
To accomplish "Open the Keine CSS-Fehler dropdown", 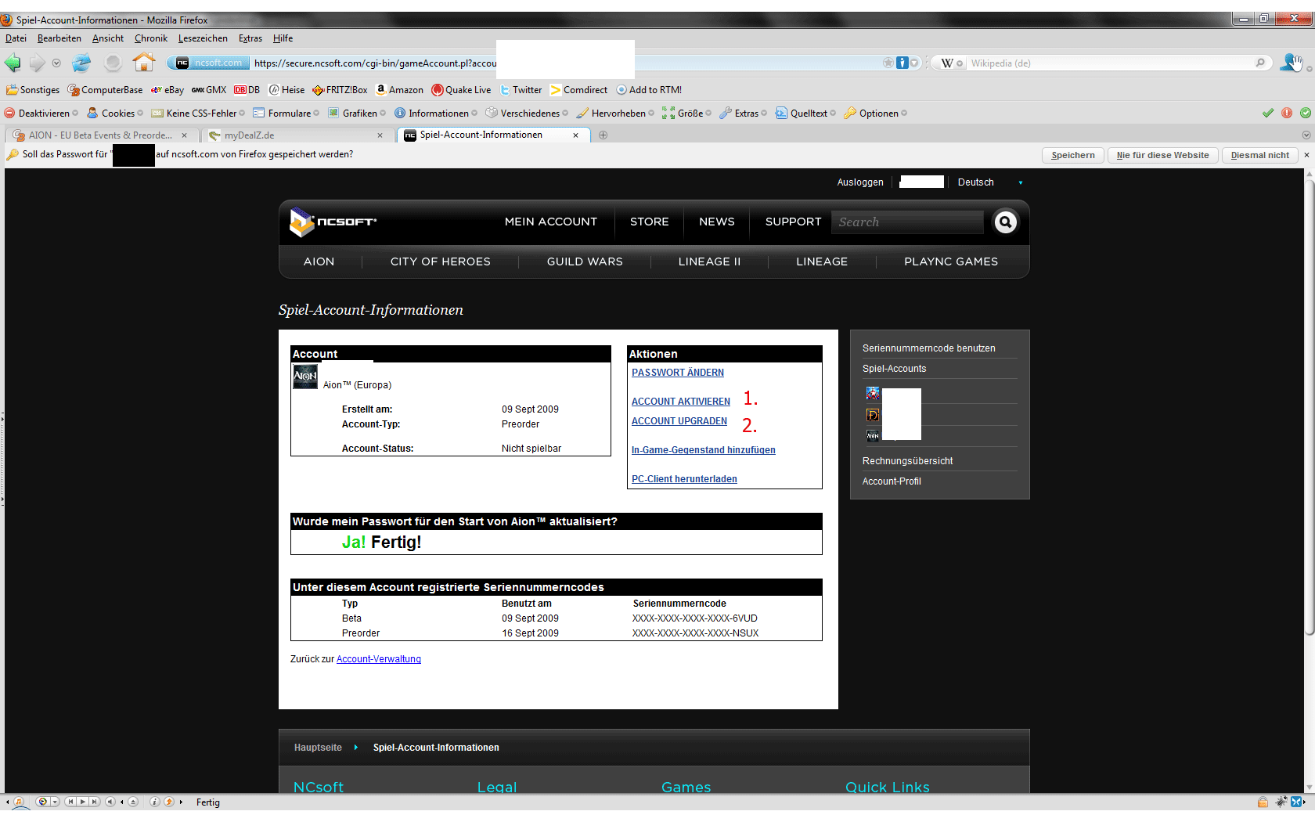I will pyautogui.click(x=198, y=114).
